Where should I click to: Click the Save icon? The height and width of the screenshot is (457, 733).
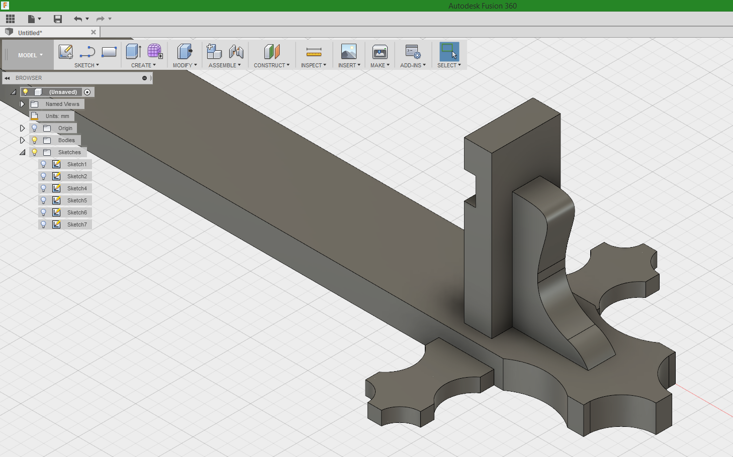click(x=58, y=19)
